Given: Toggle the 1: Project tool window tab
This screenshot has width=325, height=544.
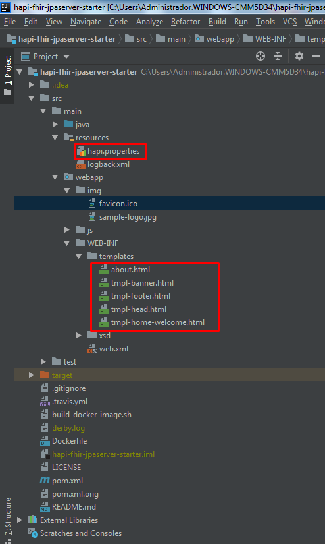Looking at the screenshot, I should coord(7,76).
